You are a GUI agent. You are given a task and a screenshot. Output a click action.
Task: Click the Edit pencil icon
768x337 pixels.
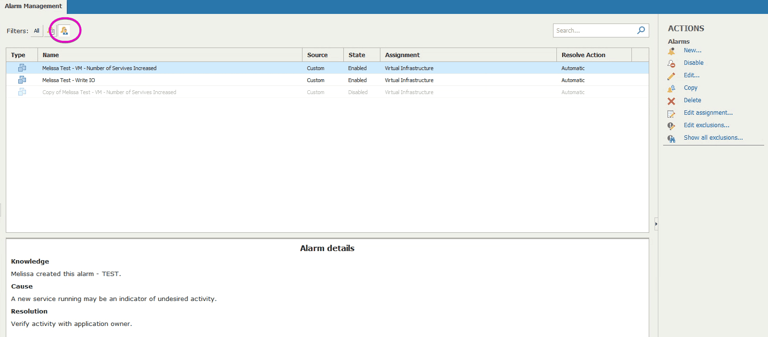pos(671,76)
